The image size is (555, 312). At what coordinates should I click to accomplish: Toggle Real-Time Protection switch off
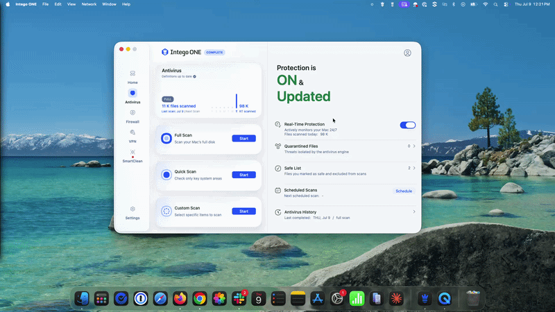pos(408,125)
